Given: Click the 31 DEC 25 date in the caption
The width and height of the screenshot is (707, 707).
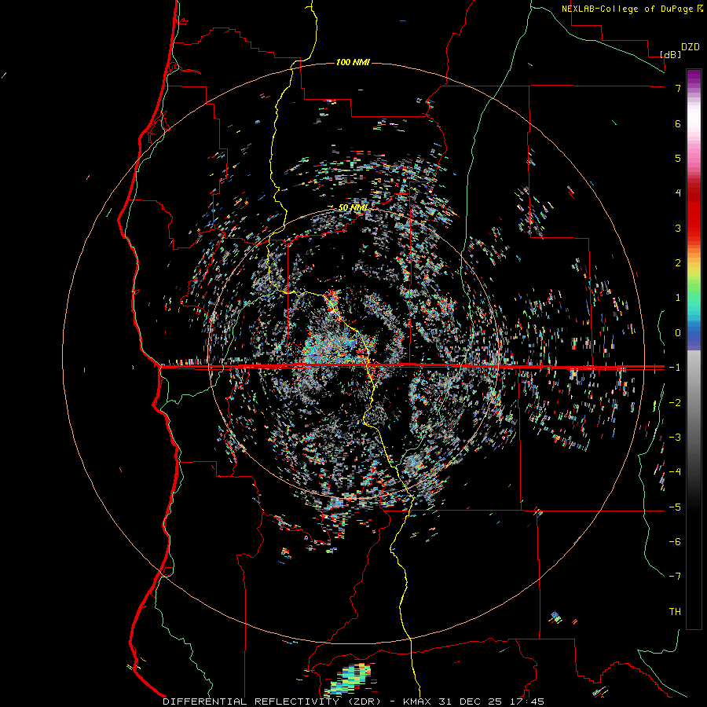Looking at the screenshot, I should tap(471, 702).
